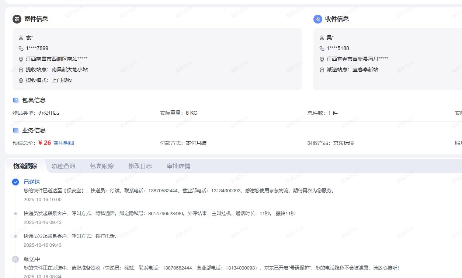
Task: Click the 包裹信息 section icon
Action: tap(16, 100)
